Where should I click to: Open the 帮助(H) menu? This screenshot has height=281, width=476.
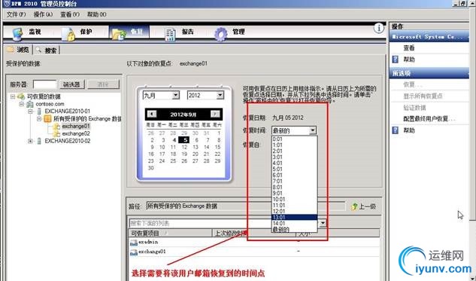(x=96, y=14)
